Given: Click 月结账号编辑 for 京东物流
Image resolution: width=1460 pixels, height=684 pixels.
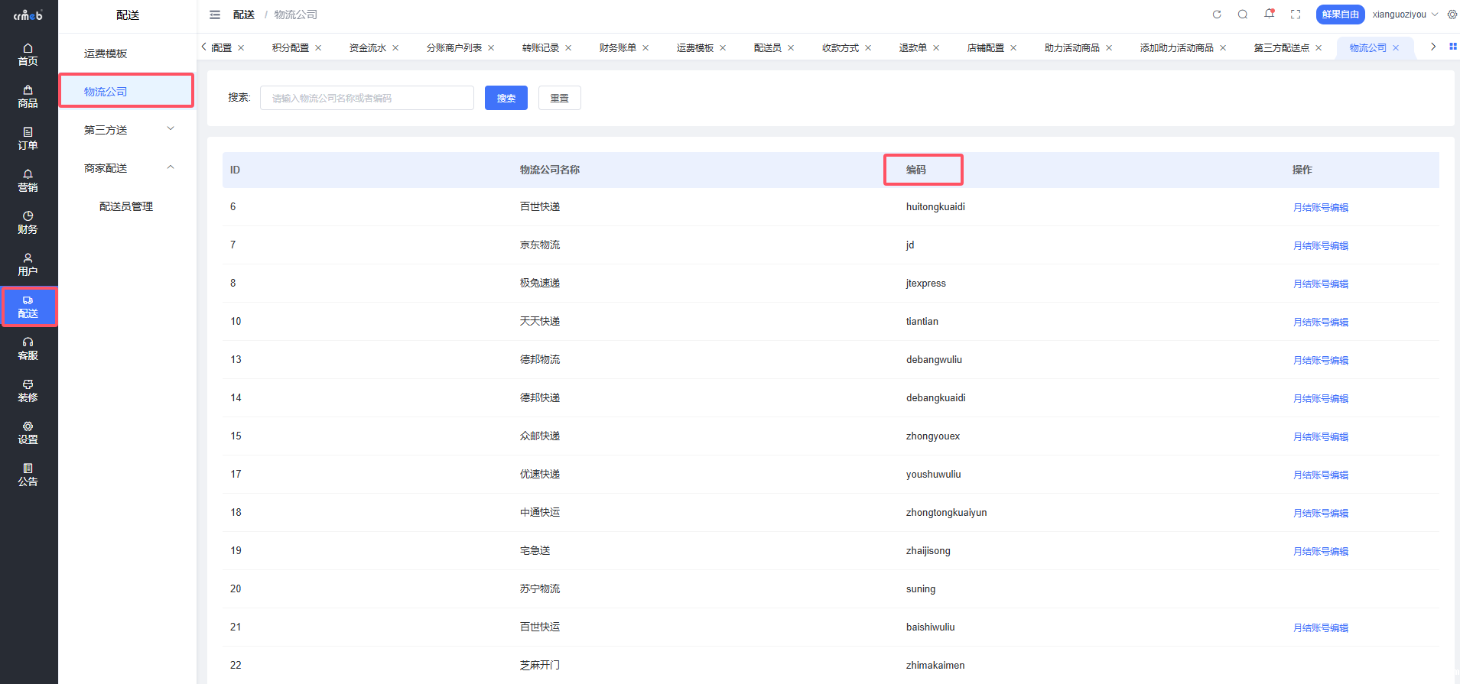Looking at the screenshot, I should click(1320, 245).
